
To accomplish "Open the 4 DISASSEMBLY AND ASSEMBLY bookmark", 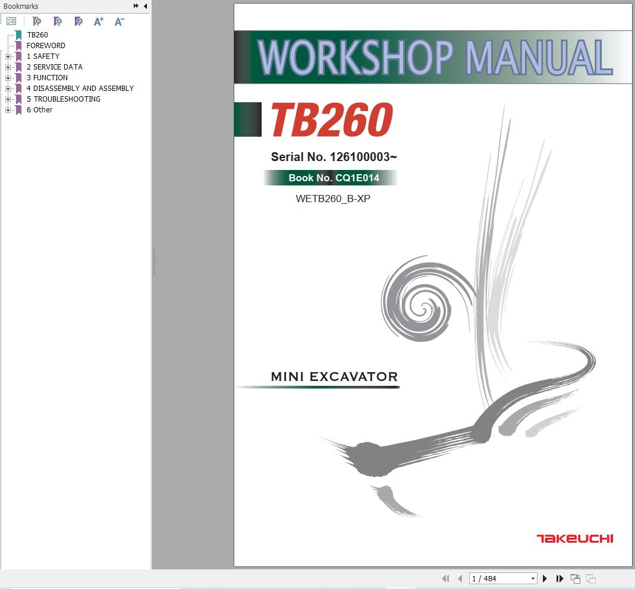I will [x=80, y=88].
